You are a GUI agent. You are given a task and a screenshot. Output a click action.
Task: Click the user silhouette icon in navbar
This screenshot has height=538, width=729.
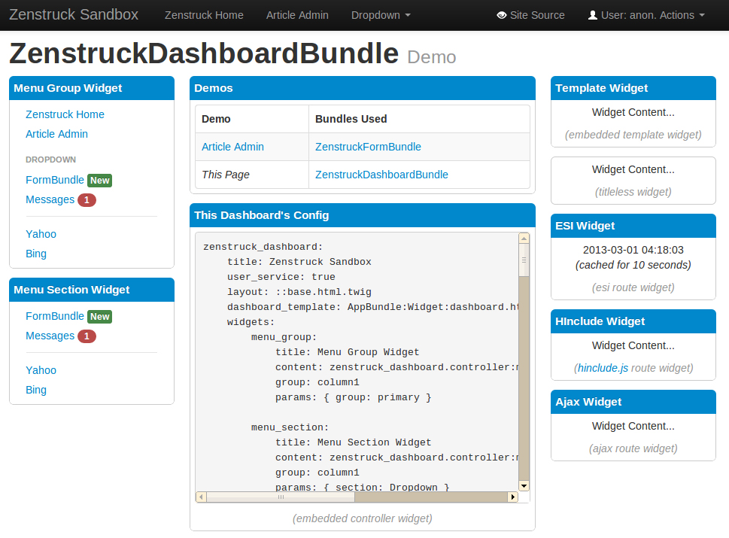coord(592,15)
